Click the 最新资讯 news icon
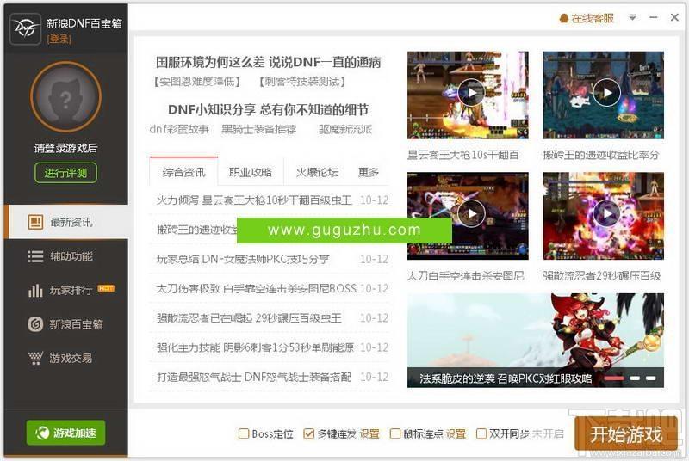 pyautogui.click(x=35, y=222)
